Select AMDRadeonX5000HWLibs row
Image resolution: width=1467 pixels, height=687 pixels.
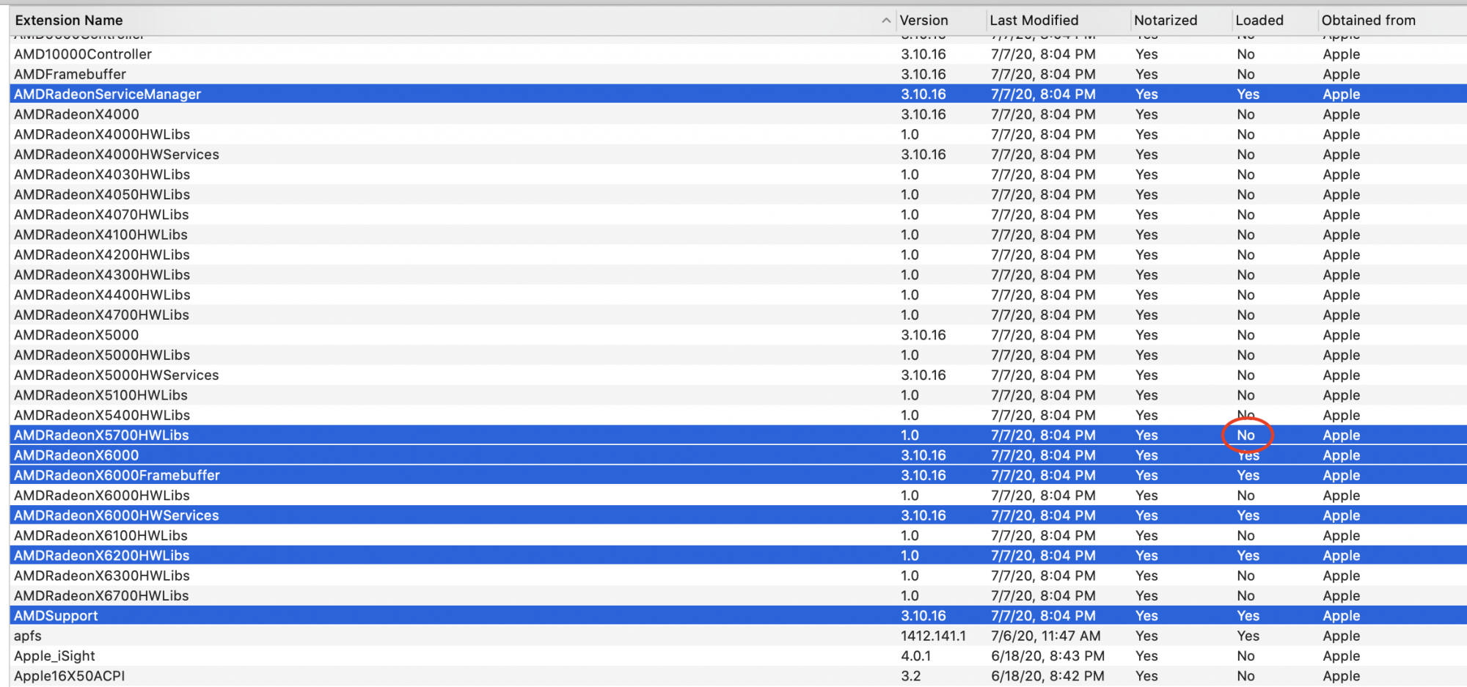pyautogui.click(x=738, y=355)
